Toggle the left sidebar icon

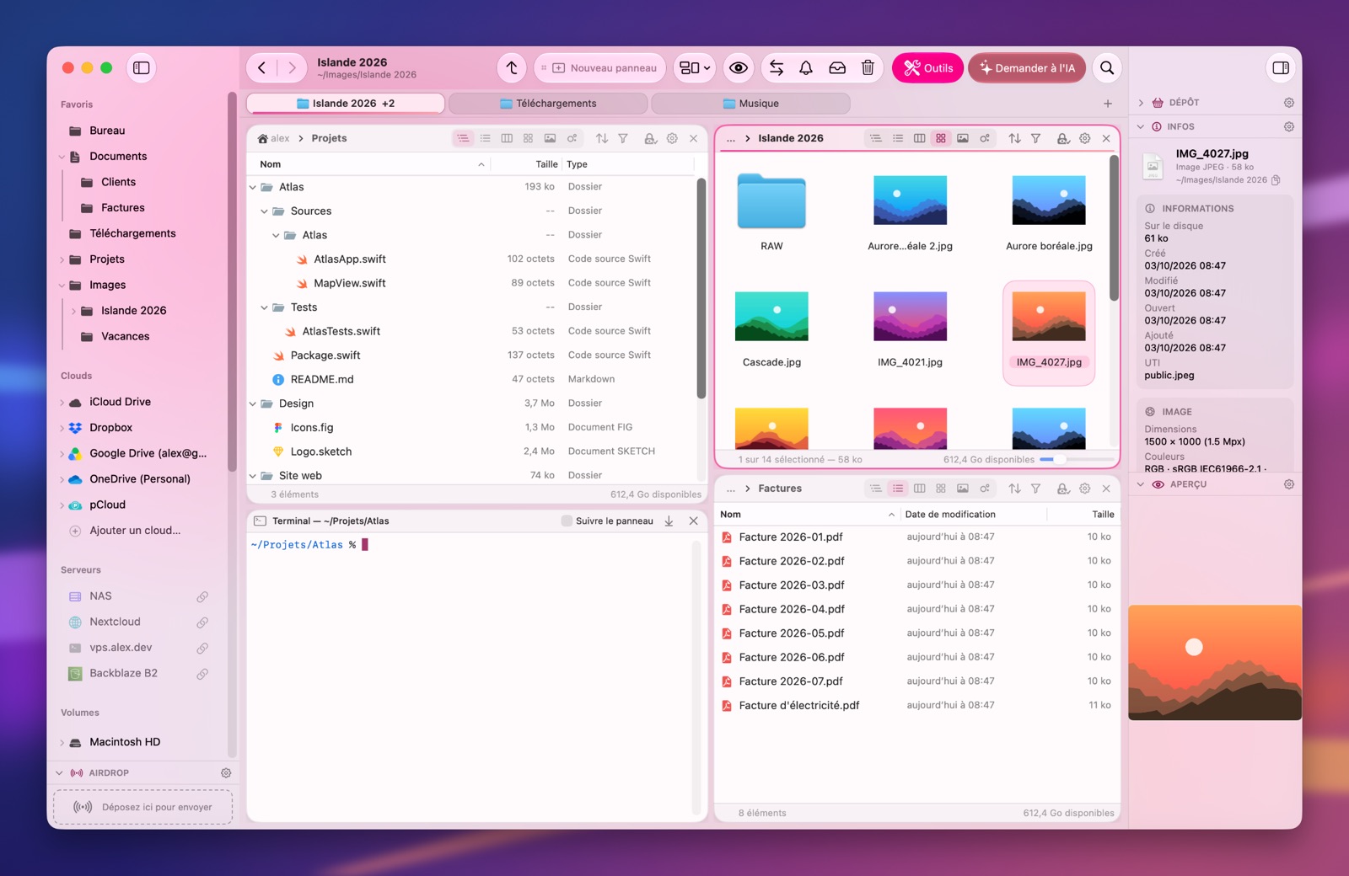point(142,68)
